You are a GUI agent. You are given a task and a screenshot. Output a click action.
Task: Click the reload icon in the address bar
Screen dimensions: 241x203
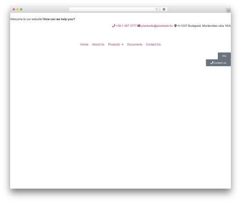click(157, 10)
